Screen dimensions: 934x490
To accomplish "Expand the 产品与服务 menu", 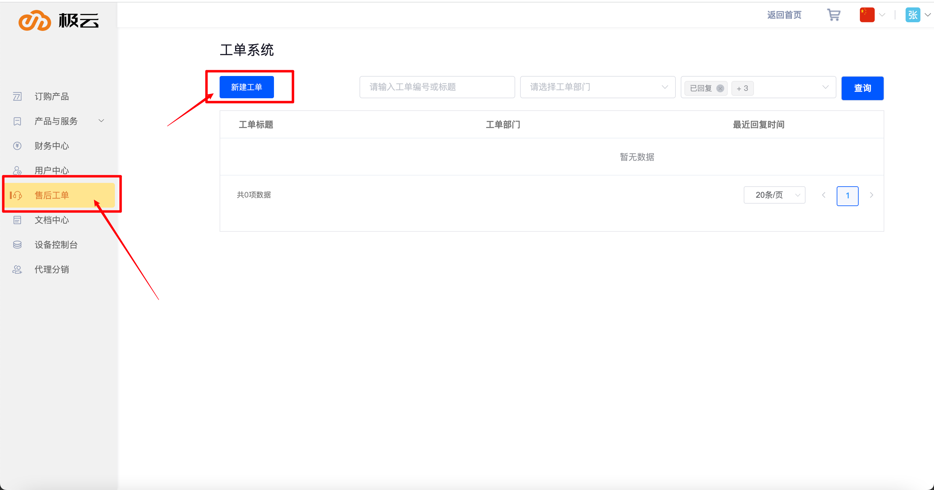I will click(102, 121).
